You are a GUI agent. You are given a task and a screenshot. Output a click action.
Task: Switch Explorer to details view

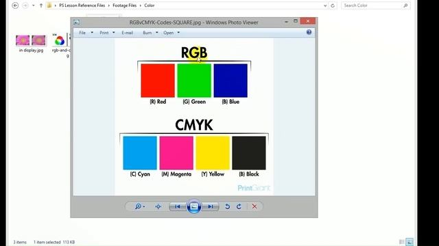(402, 242)
